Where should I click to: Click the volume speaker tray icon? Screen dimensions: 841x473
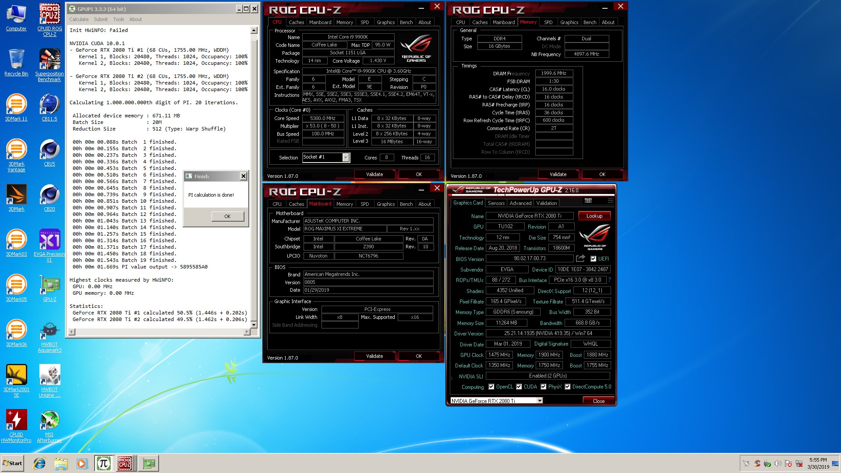777,463
